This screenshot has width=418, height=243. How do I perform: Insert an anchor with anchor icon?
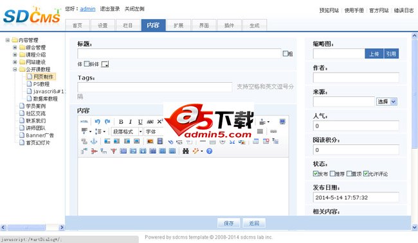(94, 141)
